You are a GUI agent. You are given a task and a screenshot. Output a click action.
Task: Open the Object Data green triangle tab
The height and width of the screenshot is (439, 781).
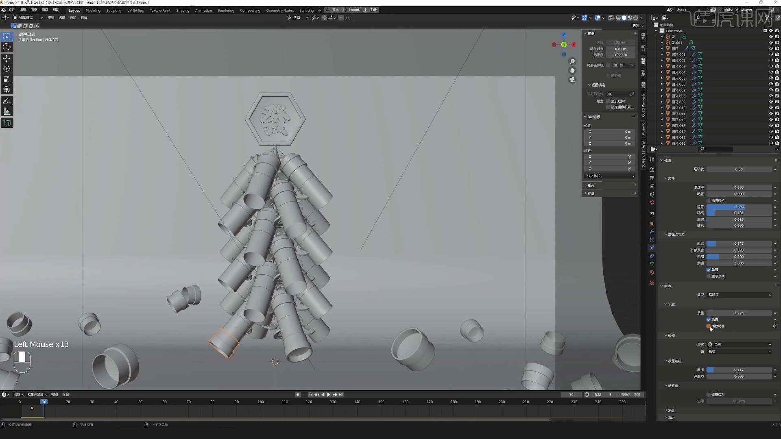(x=652, y=264)
